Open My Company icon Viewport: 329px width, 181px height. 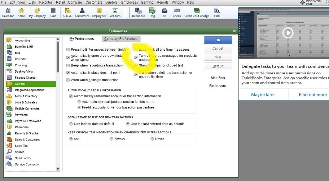[37, 13]
